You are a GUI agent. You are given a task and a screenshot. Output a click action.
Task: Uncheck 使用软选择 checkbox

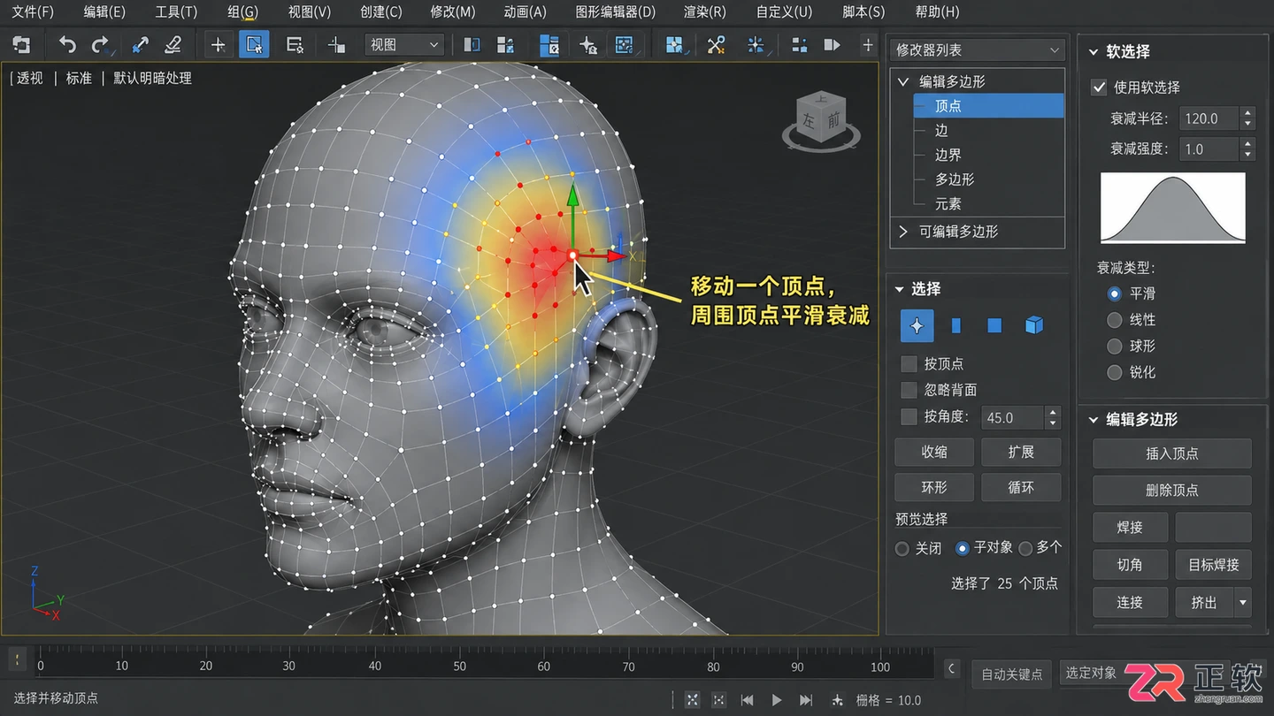1099,87
